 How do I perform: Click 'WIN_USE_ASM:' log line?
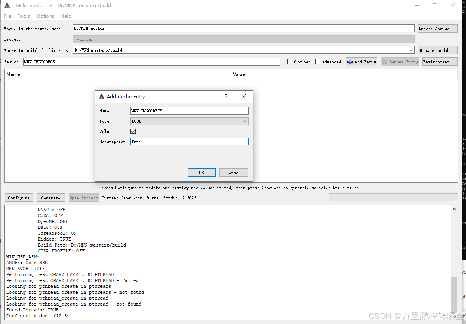[x=23, y=257]
